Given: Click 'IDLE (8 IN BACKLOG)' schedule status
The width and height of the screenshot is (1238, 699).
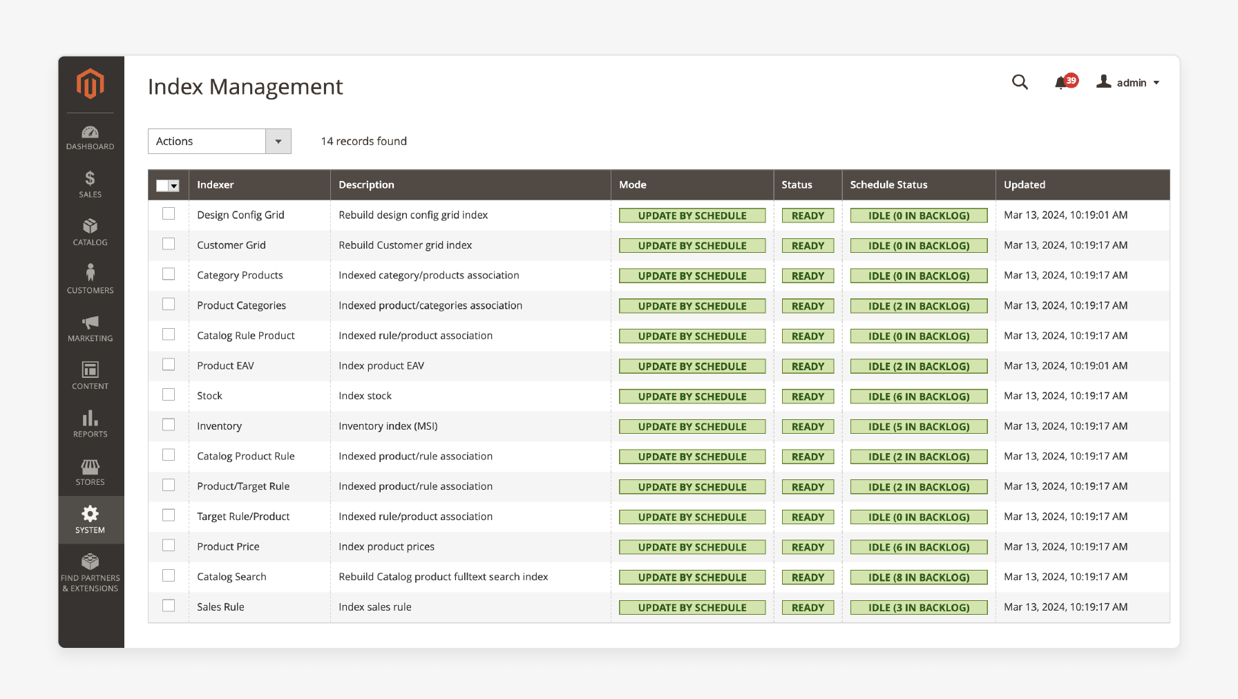Looking at the screenshot, I should [919, 577].
